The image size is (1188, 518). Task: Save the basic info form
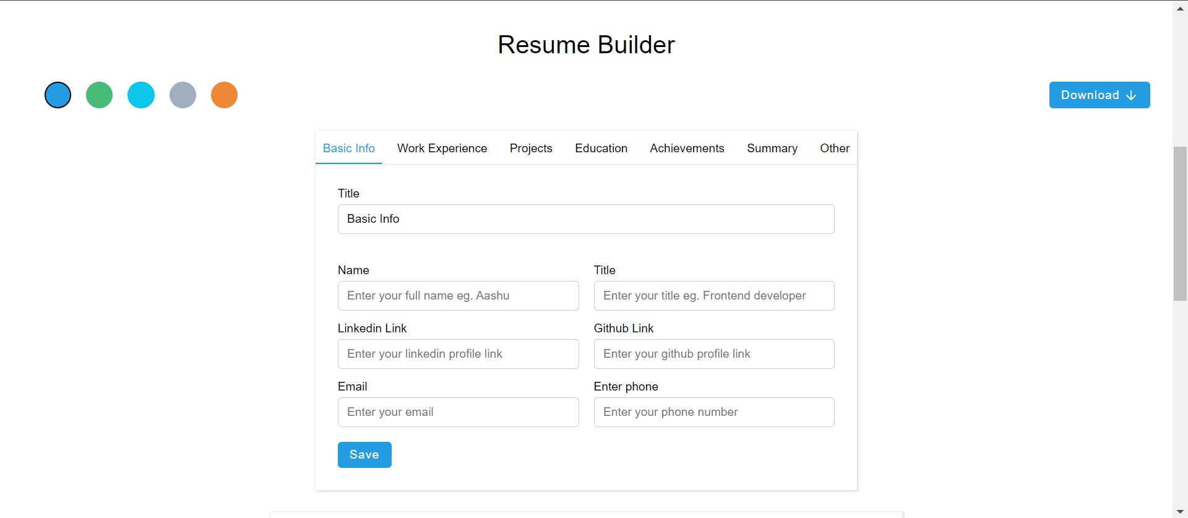[364, 455]
